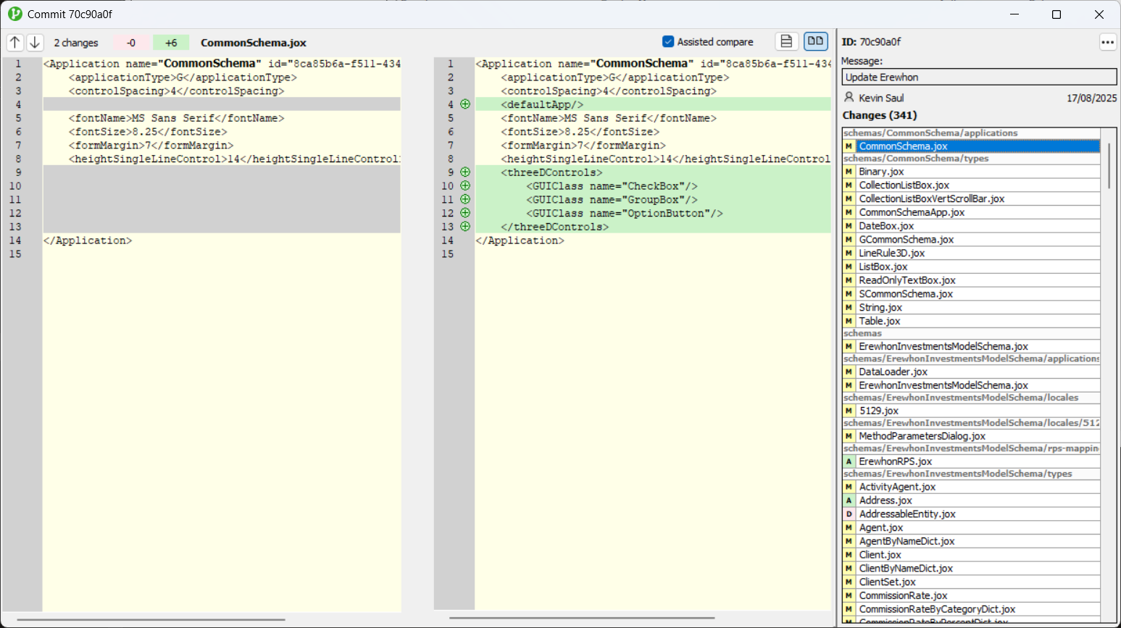Select the added file ErewhonRPS.jox
This screenshot has width=1121, height=628.
click(895, 461)
